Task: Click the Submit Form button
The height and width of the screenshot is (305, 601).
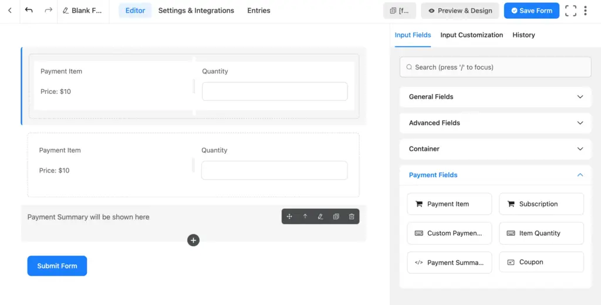Action: (57, 266)
